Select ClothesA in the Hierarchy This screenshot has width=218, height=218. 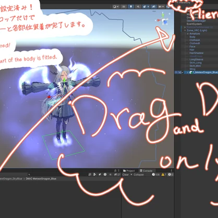click(x=195, y=40)
